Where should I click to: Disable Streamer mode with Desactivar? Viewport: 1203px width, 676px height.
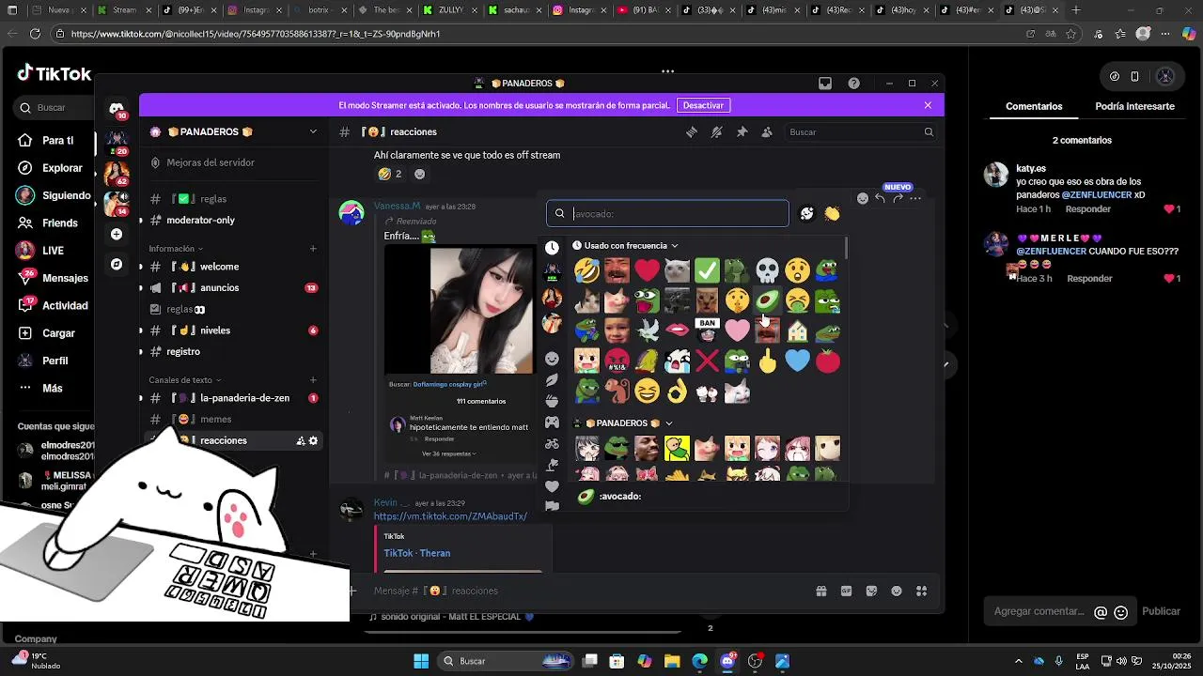(x=703, y=105)
